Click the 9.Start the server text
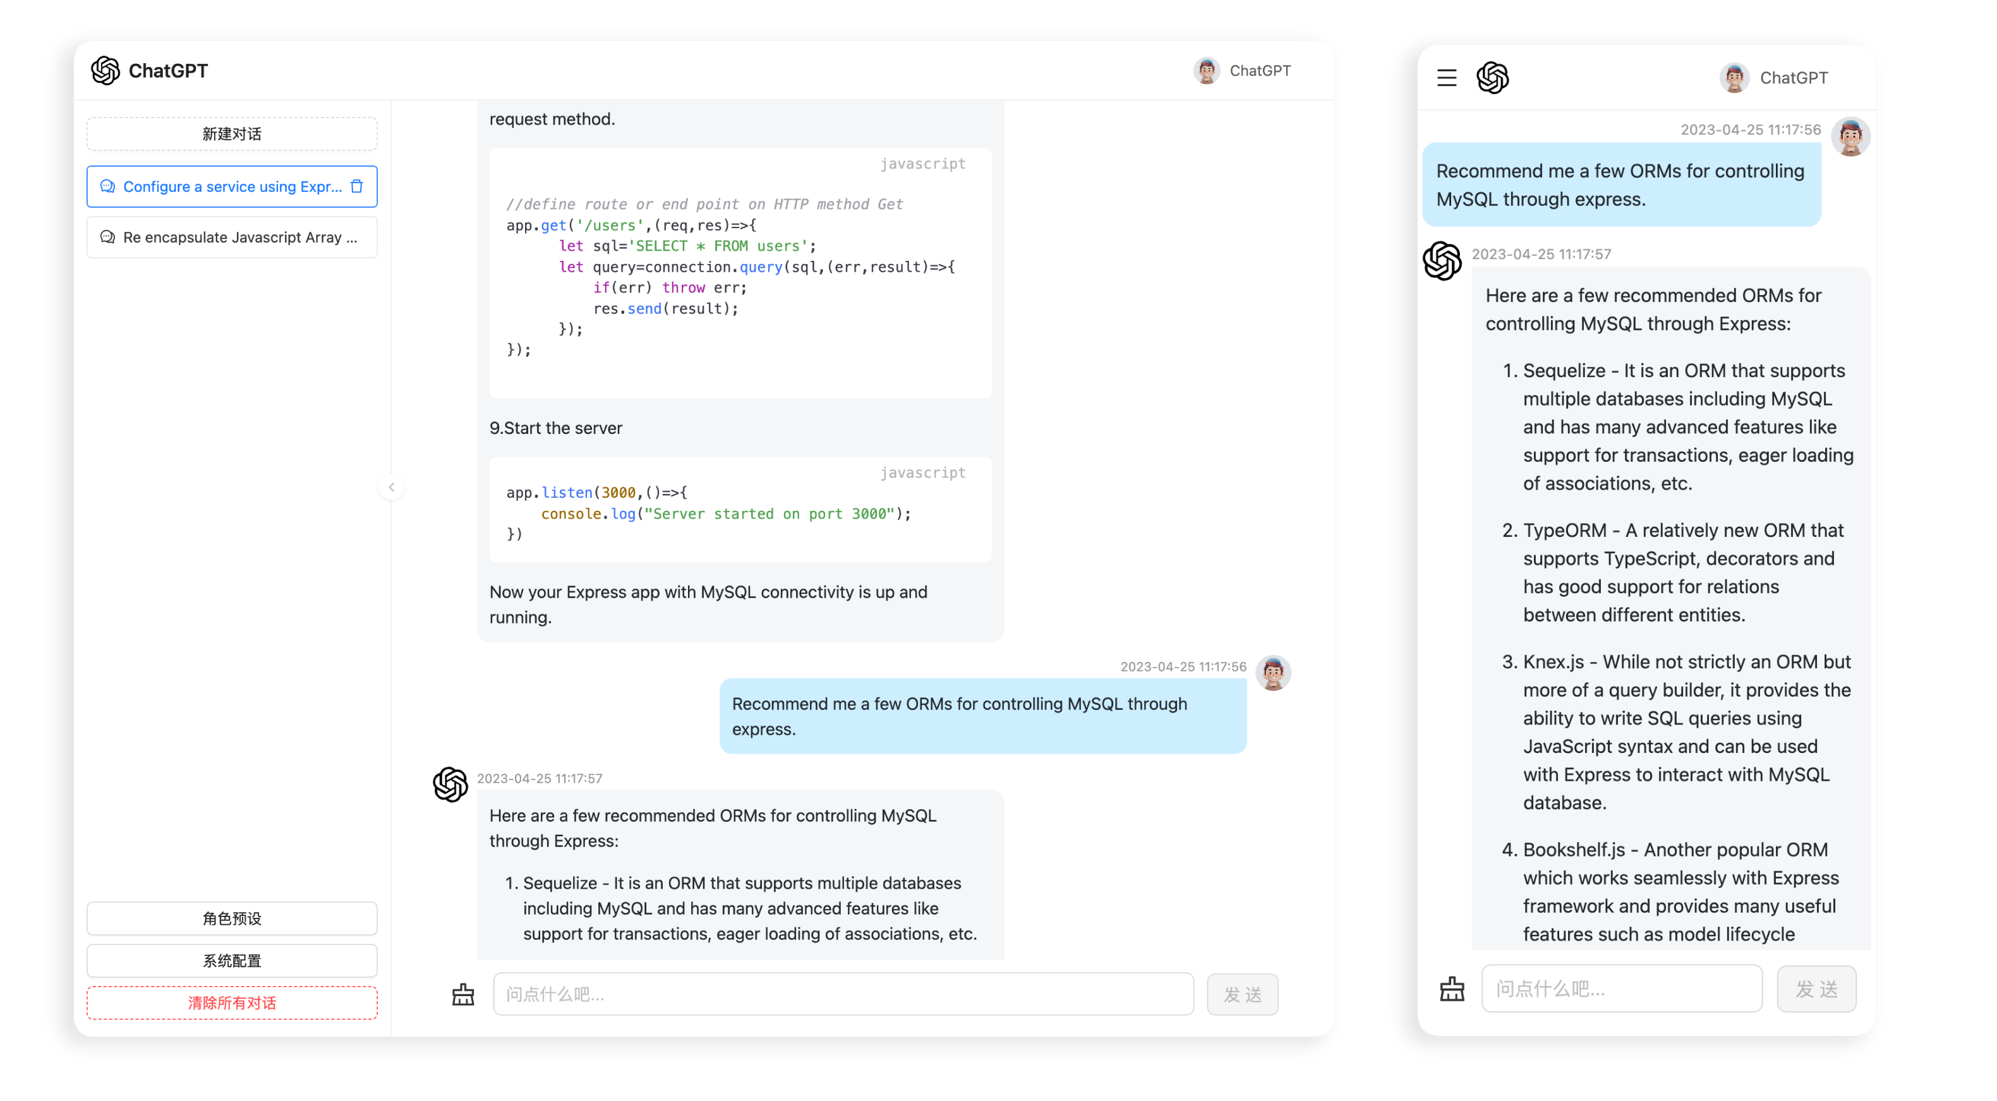Screen dimensions: 1997x1101 [556, 428]
